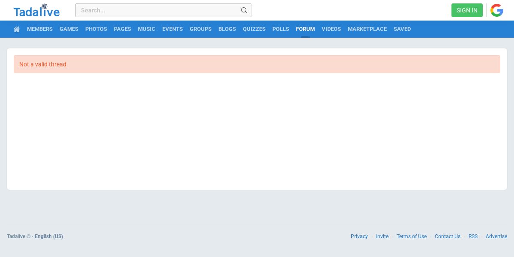Go to Events
The width and height of the screenshot is (514, 257).
pos(173,29)
